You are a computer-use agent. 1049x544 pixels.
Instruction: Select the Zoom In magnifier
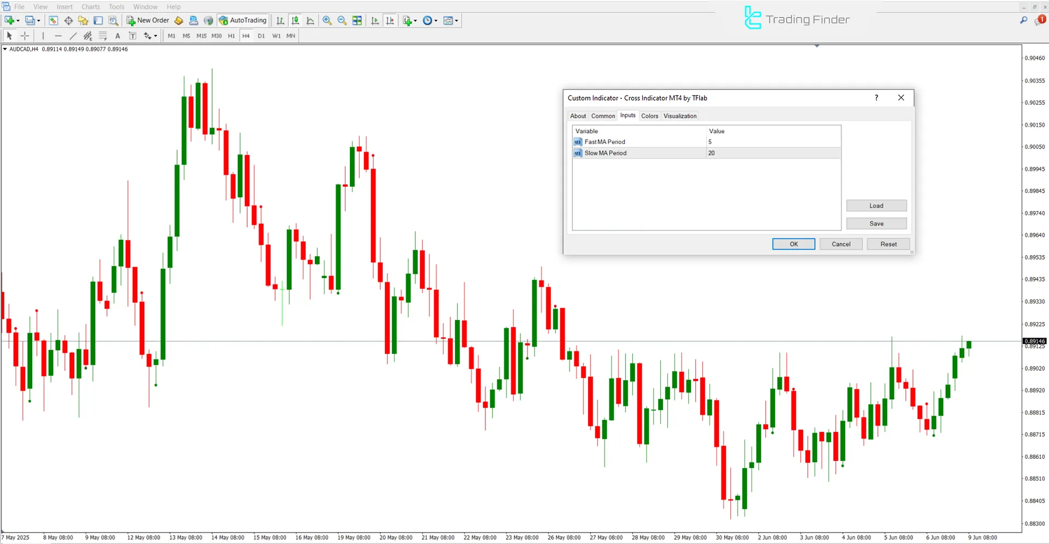coord(327,20)
